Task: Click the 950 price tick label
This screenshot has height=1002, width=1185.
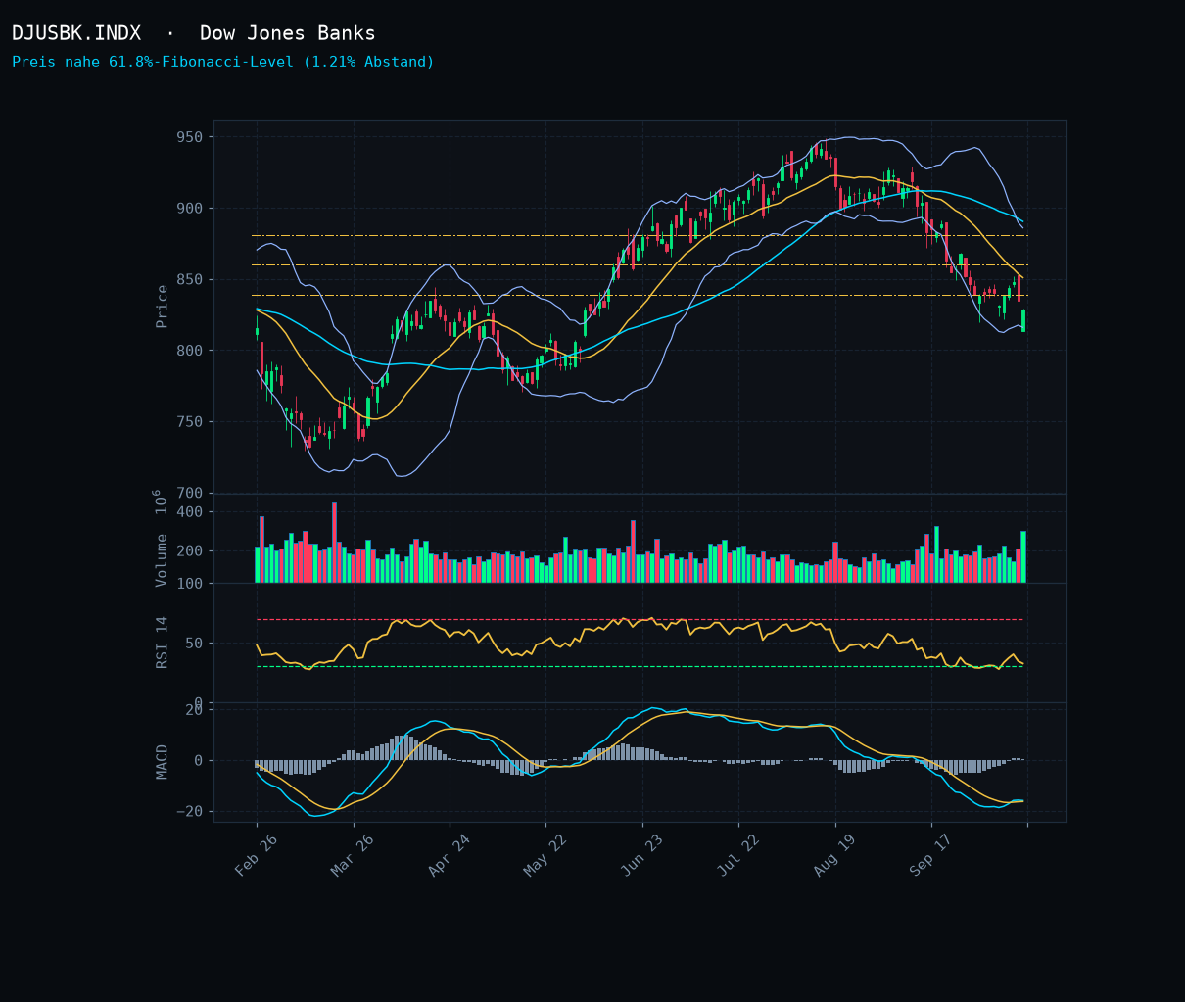Action: (190, 136)
